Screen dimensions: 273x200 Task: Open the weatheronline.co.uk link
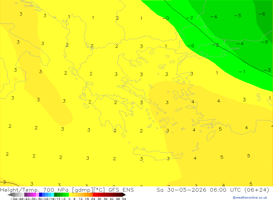[x=250, y=198]
